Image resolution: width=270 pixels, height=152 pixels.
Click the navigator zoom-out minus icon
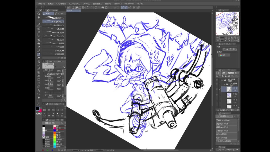(226, 37)
